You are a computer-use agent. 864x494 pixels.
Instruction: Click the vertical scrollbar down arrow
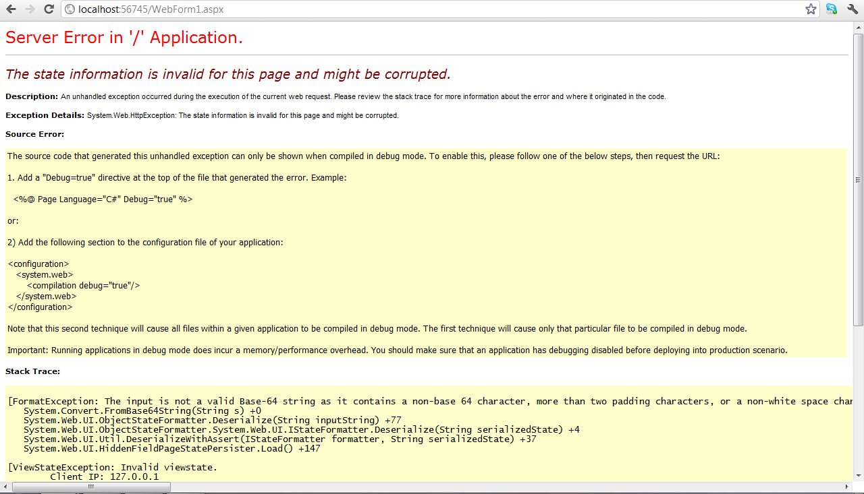pyautogui.click(x=859, y=476)
